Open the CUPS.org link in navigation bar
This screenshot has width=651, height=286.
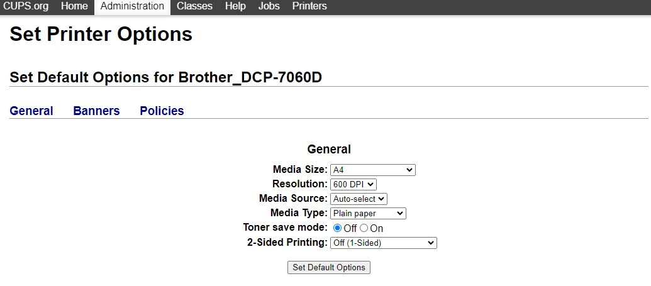click(26, 6)
